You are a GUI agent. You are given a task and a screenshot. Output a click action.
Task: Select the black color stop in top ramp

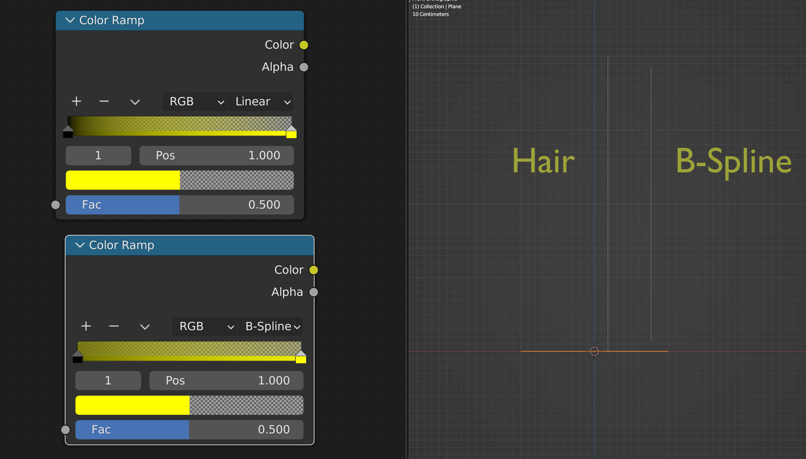point(68,133)
